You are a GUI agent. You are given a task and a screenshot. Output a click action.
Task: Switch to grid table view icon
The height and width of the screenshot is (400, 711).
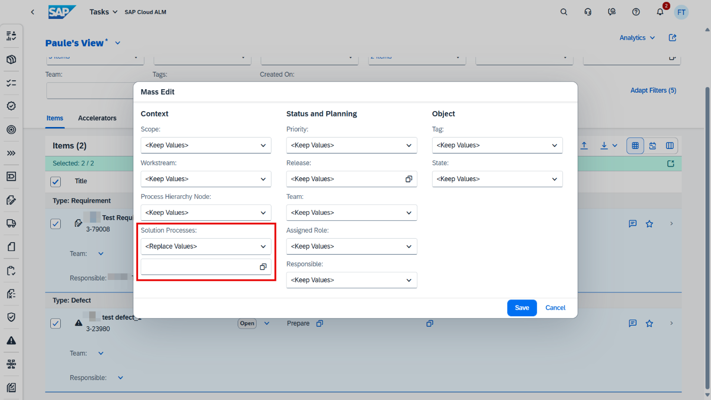pyautogui.click(x=635, y=145)
